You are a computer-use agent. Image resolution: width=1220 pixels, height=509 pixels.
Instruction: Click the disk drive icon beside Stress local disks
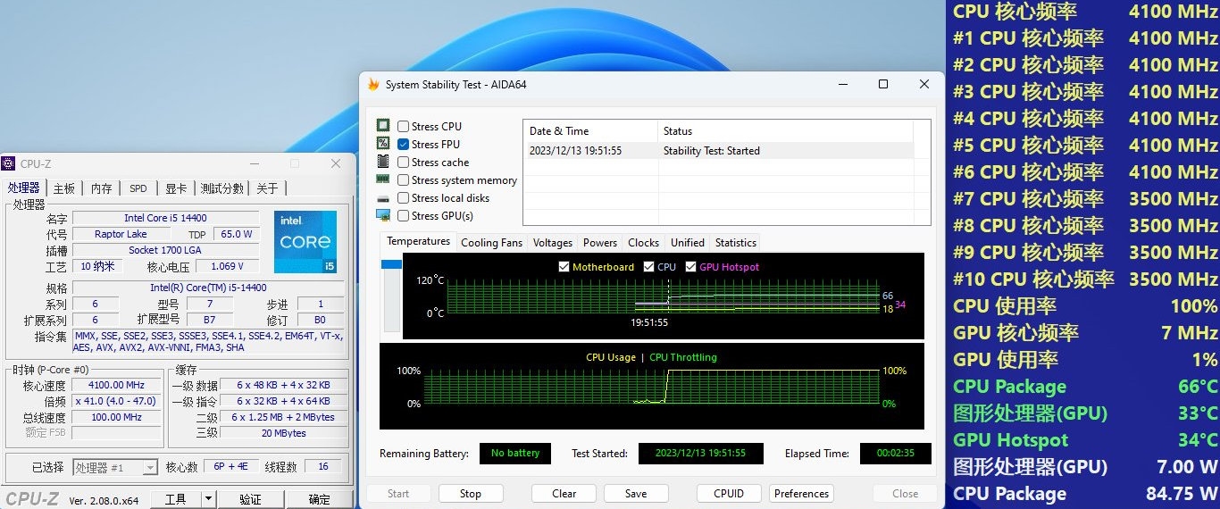point(383,198)
